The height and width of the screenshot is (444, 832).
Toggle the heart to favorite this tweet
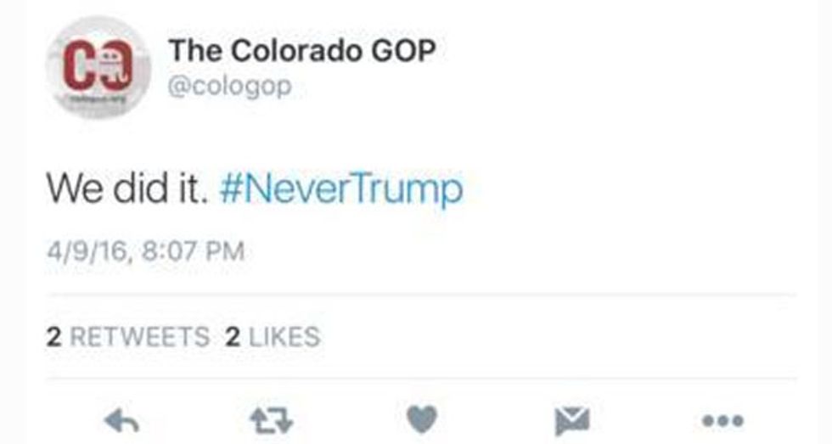point(422,420)
